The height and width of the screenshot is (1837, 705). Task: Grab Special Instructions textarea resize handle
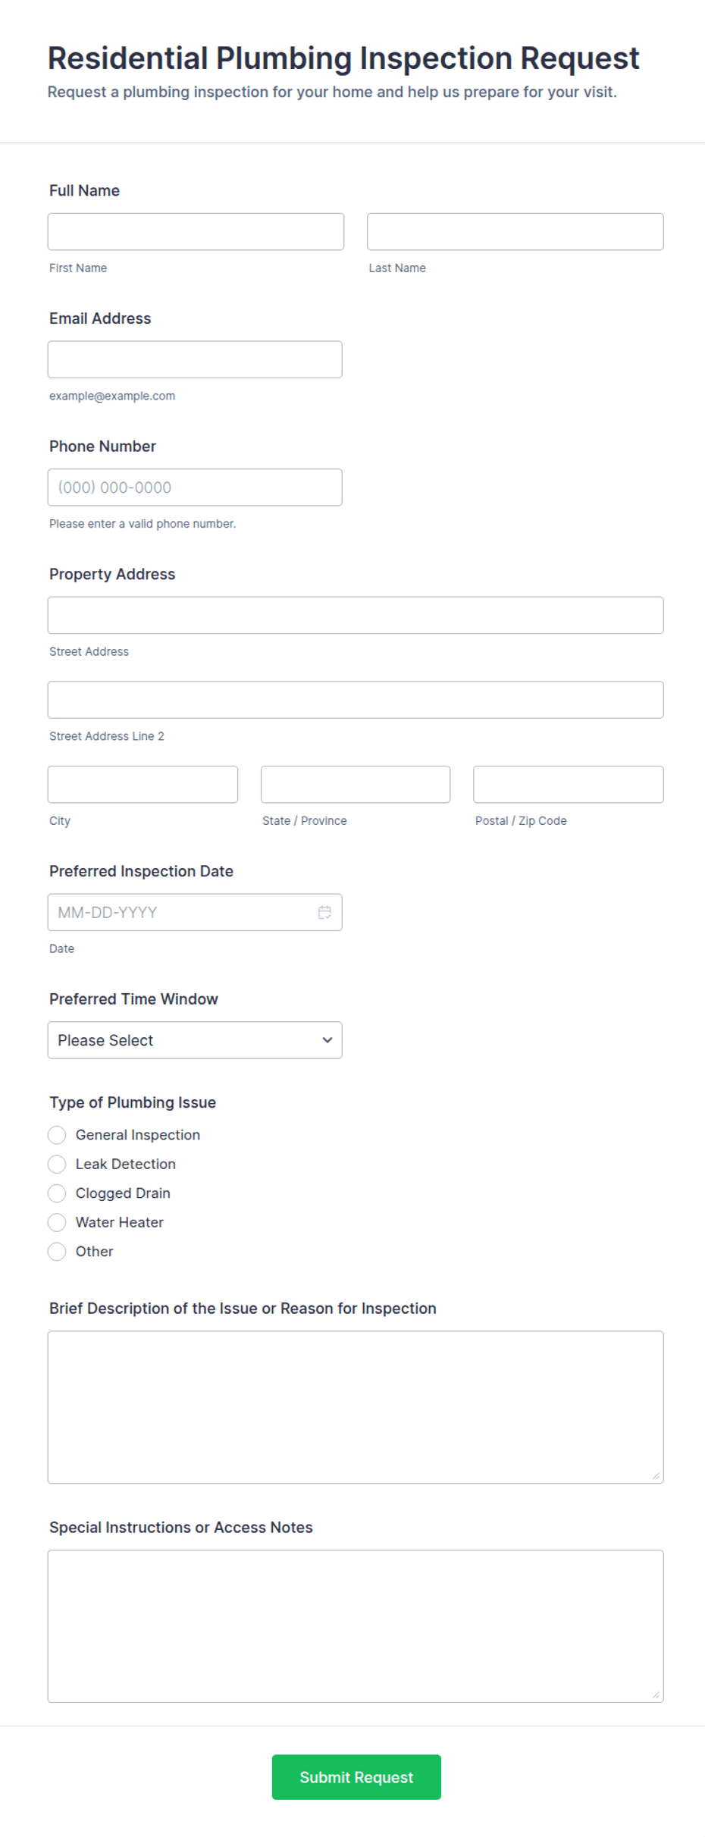pyautogui.click(x=656, y=1694)
